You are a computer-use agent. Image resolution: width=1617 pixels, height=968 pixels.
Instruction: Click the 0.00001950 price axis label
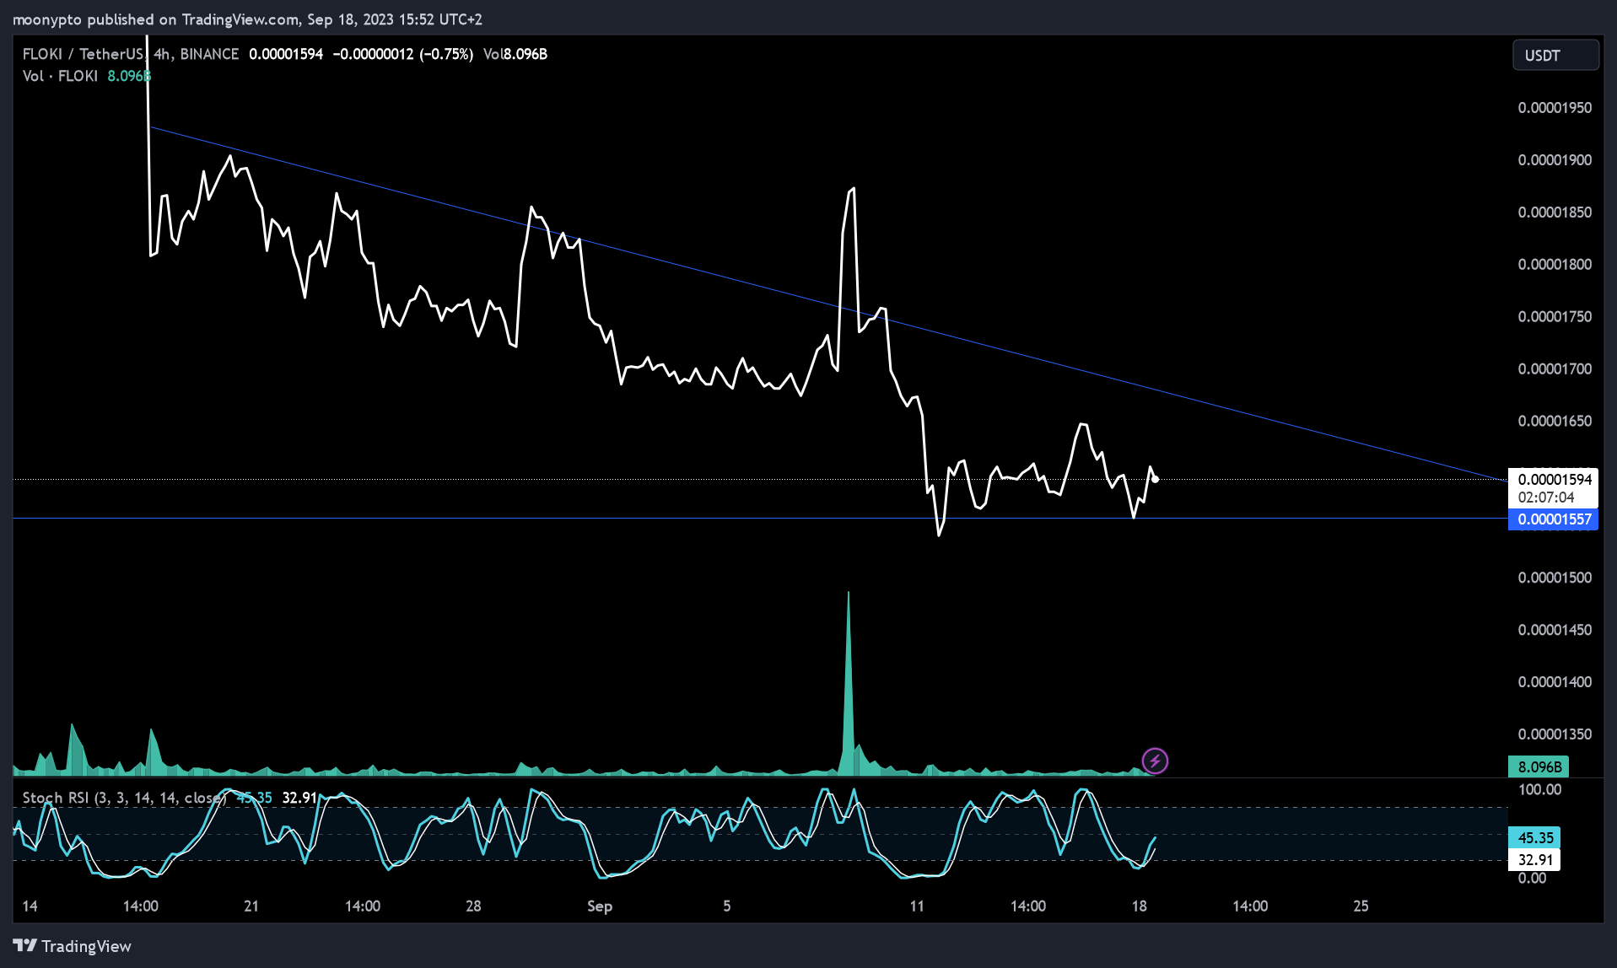tap(1555, 108)
